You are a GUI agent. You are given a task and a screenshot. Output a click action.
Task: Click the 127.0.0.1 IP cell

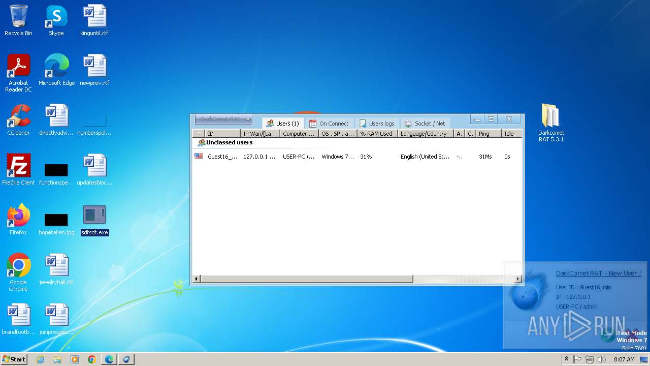coord(259,157)
